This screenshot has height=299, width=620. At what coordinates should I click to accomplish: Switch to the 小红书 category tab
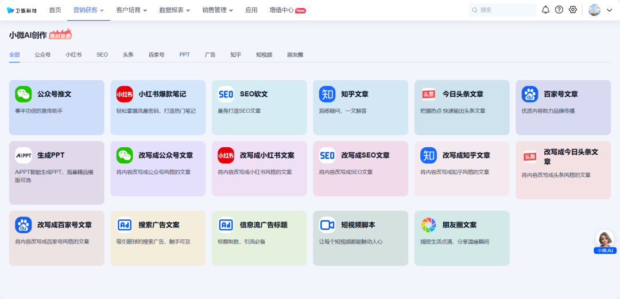[73, 55]
